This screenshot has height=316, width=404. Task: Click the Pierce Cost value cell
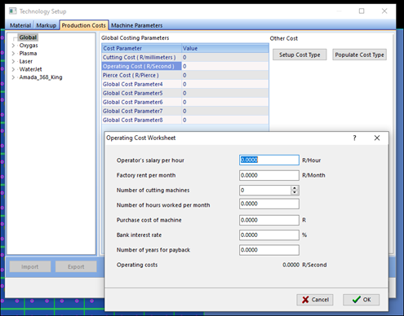click(x=225, y=75)
